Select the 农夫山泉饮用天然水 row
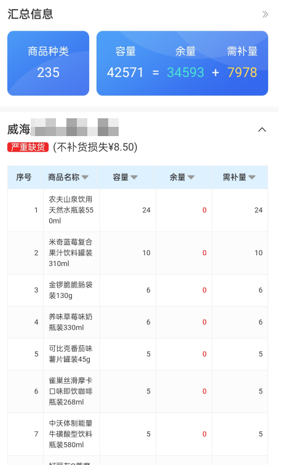 [138, 210]
